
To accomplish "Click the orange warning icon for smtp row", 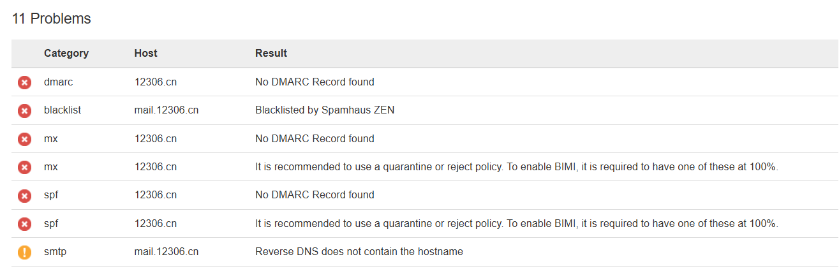I will coord(24,252).
